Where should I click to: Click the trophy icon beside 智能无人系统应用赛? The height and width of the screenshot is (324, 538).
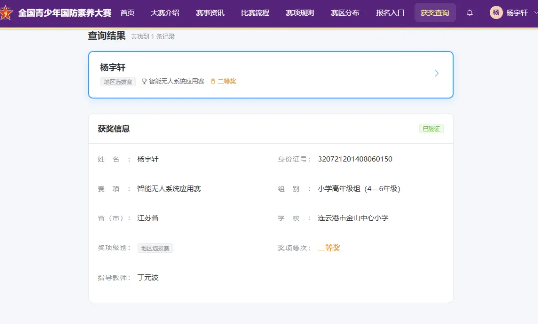click(x=144, y=81)
